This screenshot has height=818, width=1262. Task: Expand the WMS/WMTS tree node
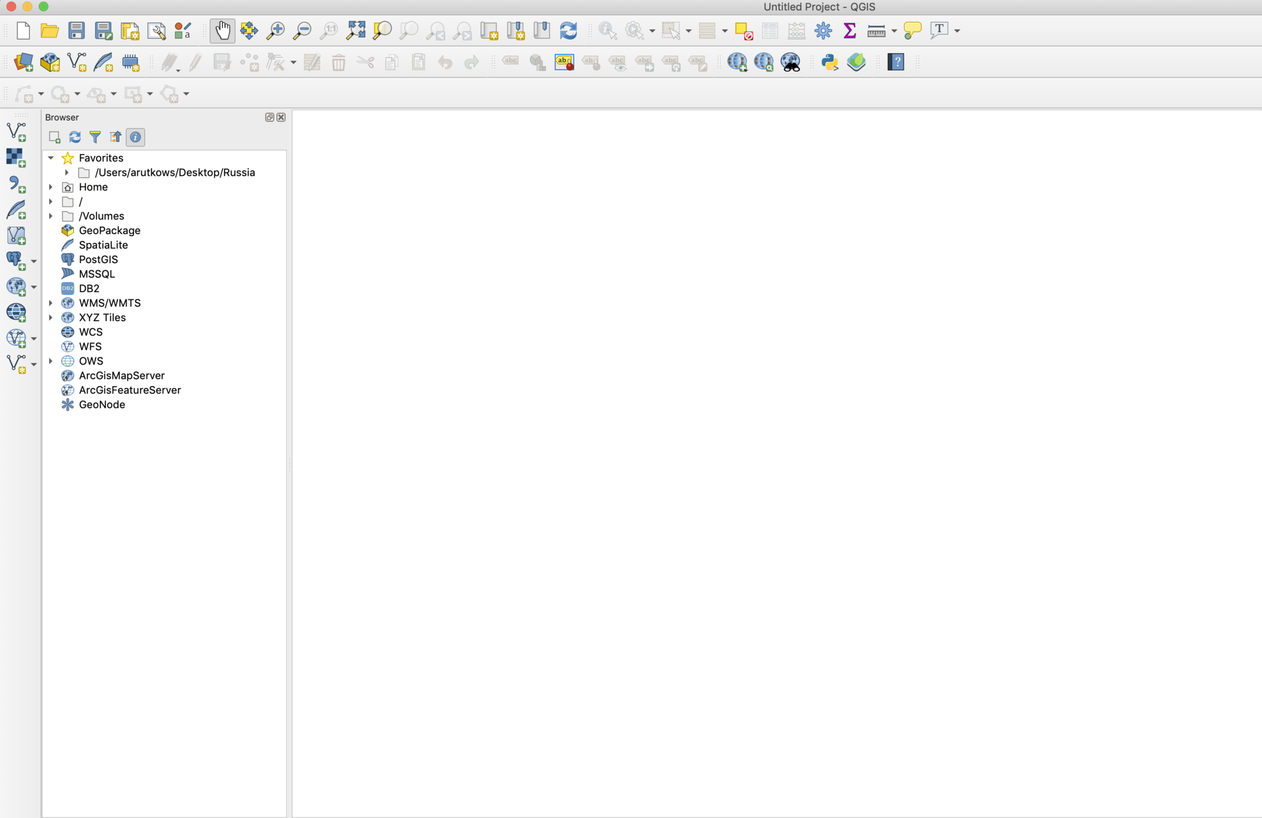click(51, 303)
